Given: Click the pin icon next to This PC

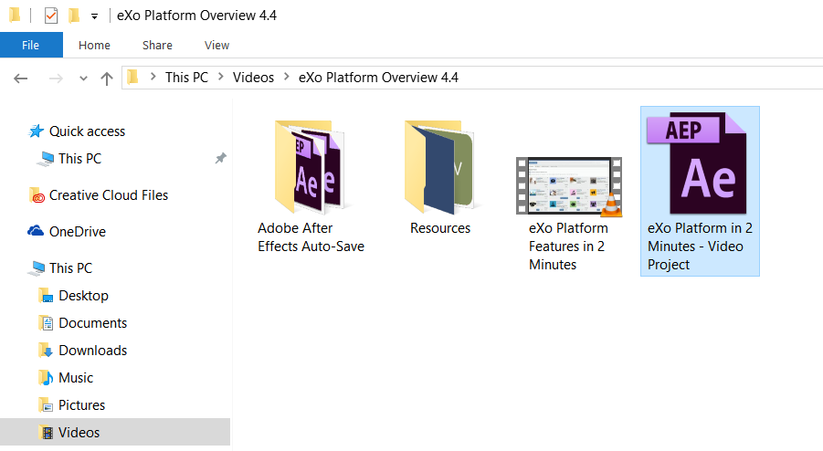Looking at the screenshot, I should (x=220, y=158).
